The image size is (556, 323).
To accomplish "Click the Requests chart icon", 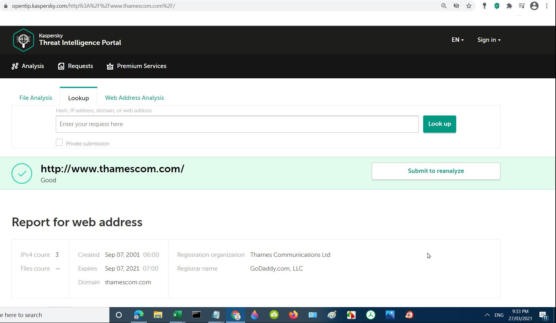I will [61, 66].
